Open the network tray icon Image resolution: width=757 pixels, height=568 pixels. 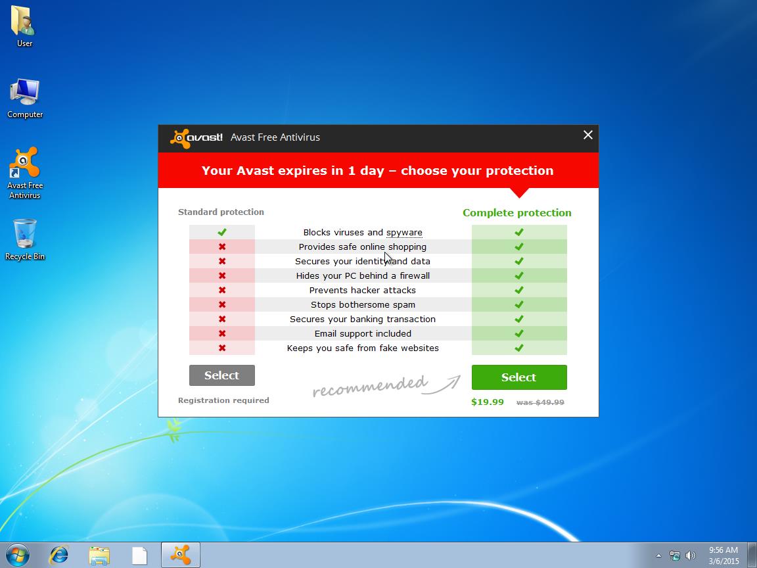pos(674,556)
